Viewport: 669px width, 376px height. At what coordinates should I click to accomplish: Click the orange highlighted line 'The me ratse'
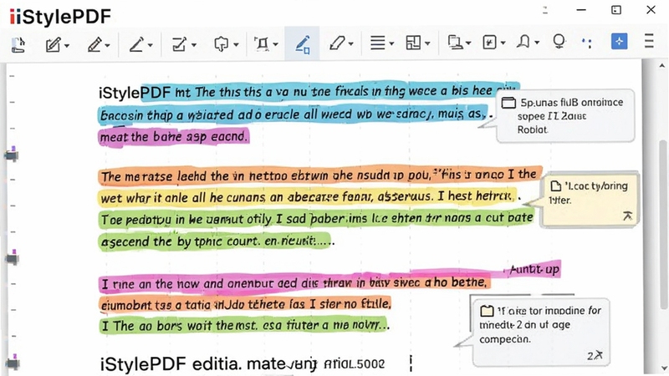point(320,175)
